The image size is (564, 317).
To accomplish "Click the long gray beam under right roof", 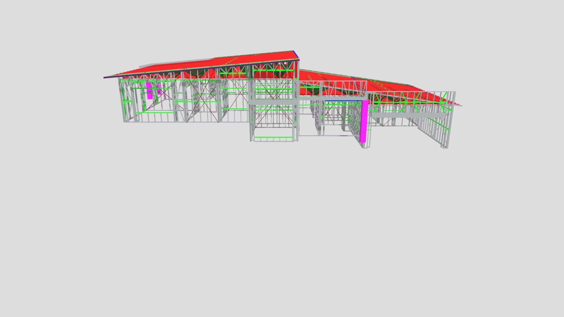I will coord(408,115).
